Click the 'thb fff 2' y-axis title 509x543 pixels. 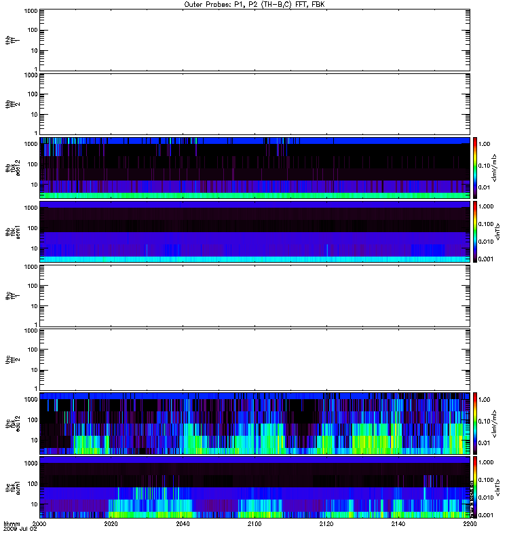[x=13, y=105]
